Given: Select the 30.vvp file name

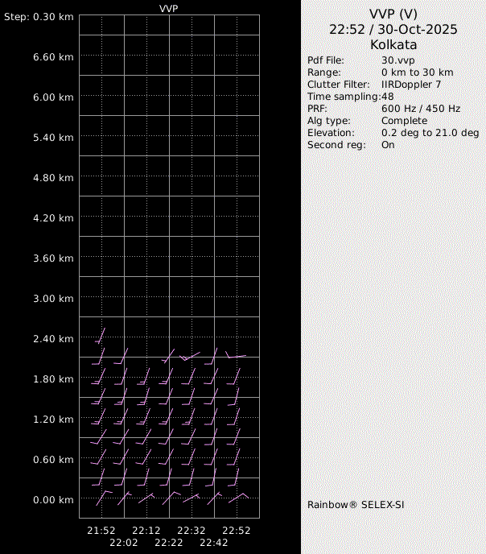Looking at the screenshot, I should click(397, 60).
